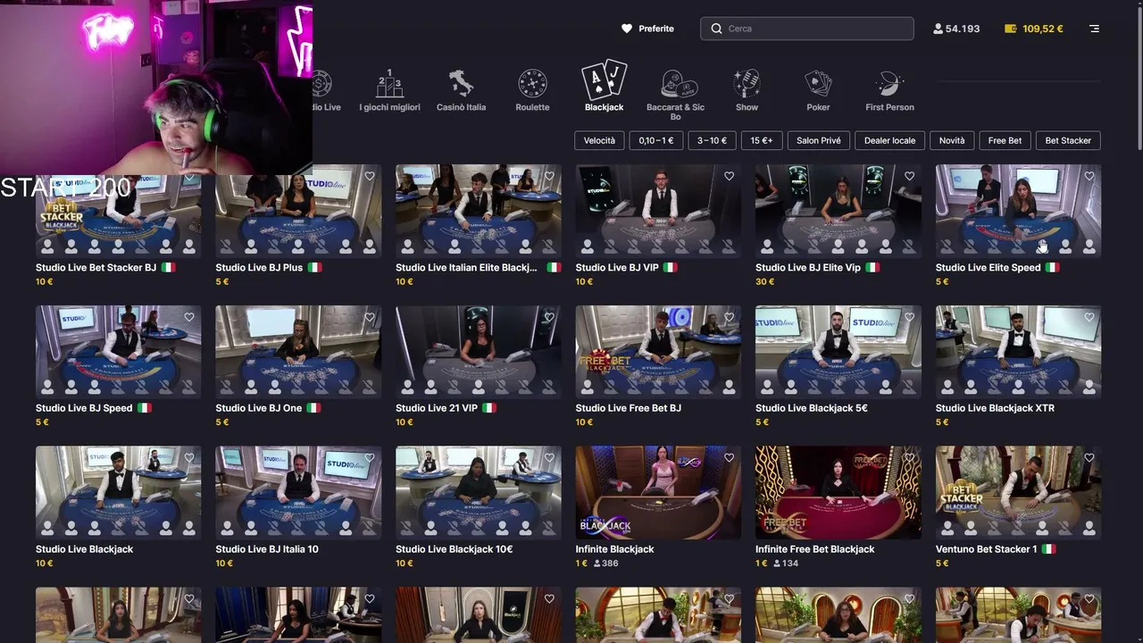This screenshot has height=643, width=1143.
Task: Favorite Studio Live Blackjack 10€ heart
Action: (x=549, y=458)
